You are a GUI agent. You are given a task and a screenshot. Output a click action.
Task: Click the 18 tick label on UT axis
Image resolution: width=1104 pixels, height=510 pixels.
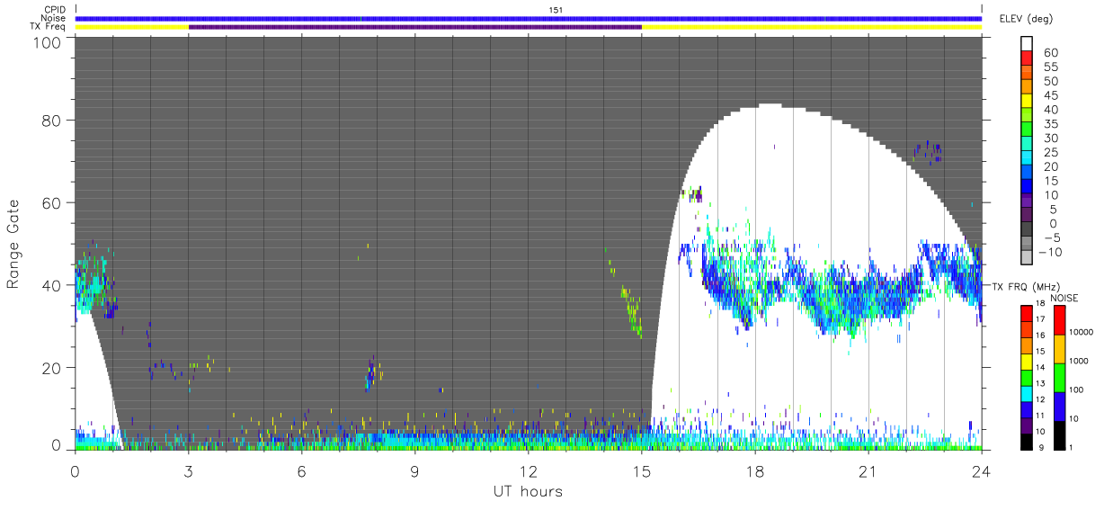[755, 470]
